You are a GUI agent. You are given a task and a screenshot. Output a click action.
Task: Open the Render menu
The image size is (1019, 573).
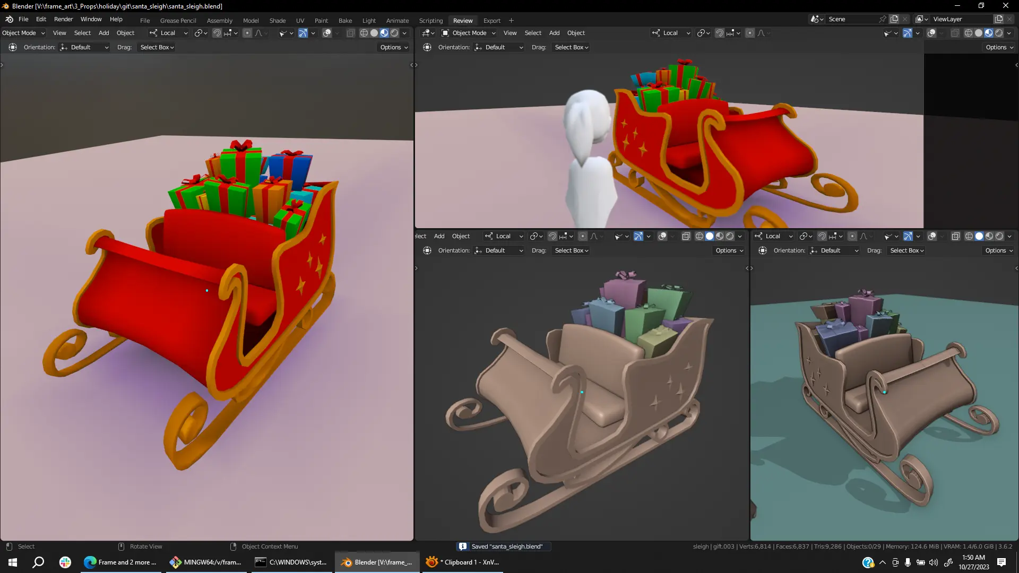(x=63, y=19)
